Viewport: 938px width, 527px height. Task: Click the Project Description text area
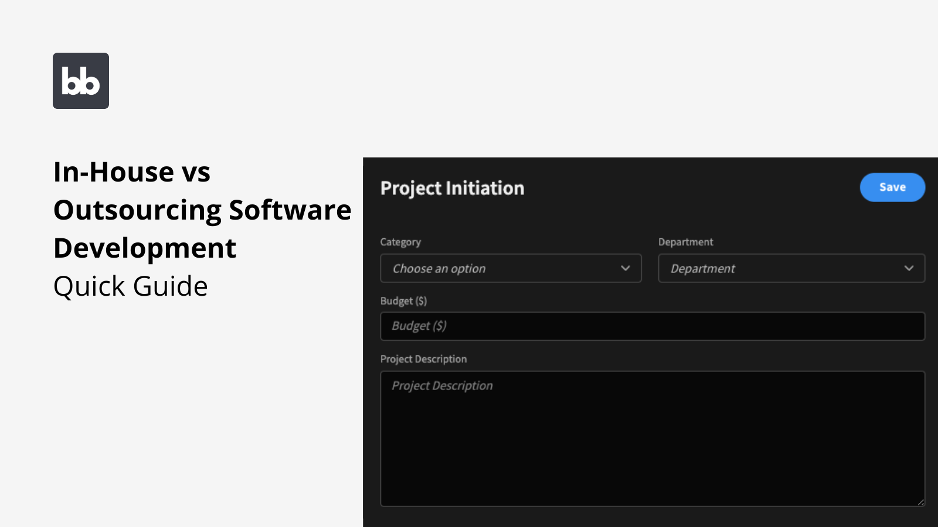pos(652,438)
